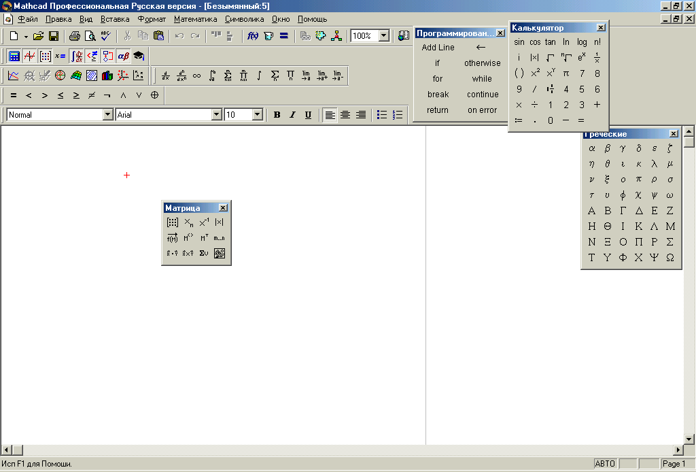Screen dimensions: 696x472
Task: Run the spell check (ABC) icon
Action: click(105, 36)
